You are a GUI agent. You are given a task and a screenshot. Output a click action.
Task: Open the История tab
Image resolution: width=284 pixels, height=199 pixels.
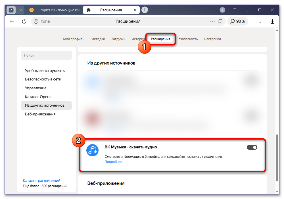click(x=138, y=39)
